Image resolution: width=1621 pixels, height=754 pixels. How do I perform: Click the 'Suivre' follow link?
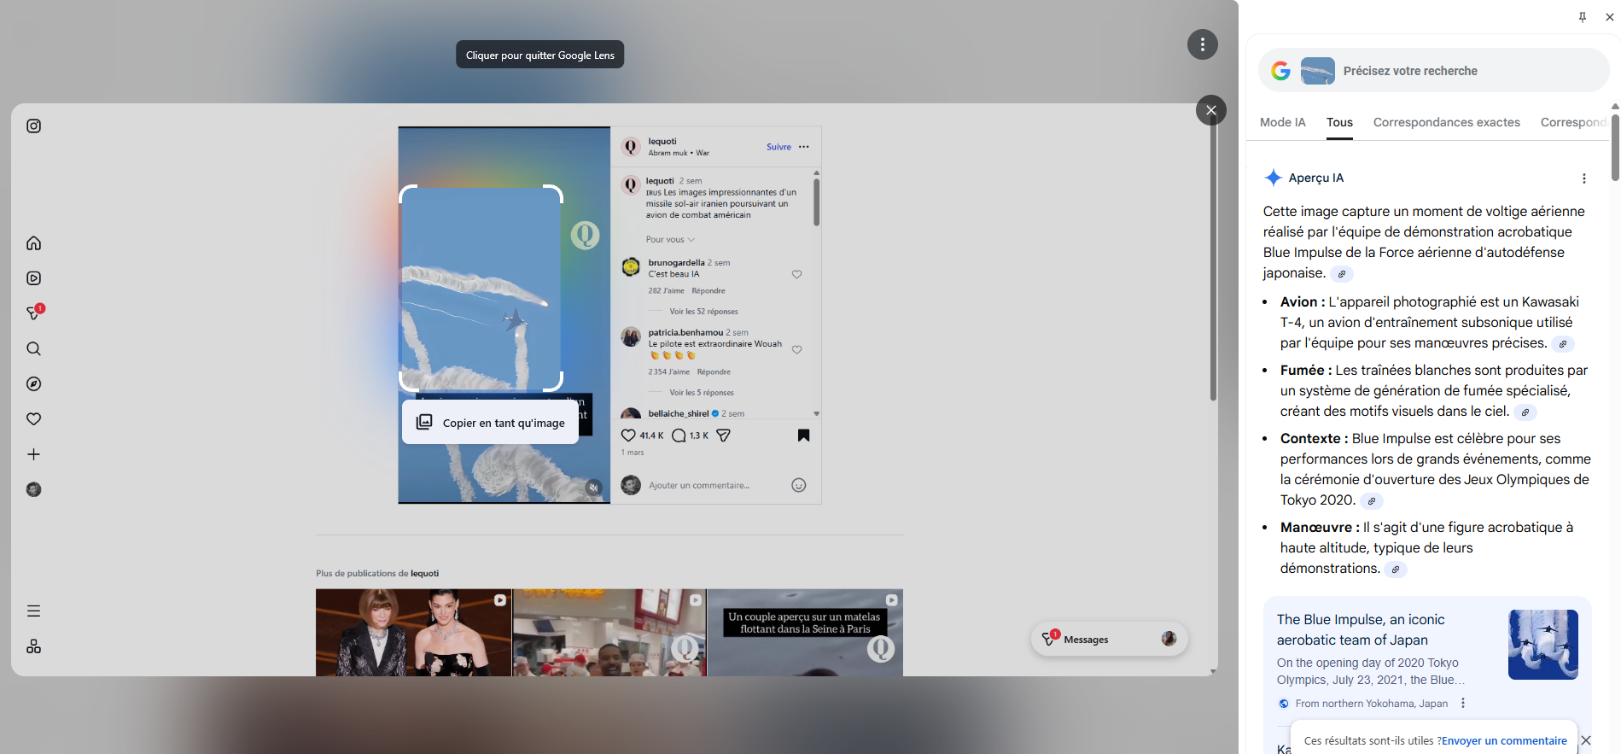pyautogui.click(x=778, y=147)
